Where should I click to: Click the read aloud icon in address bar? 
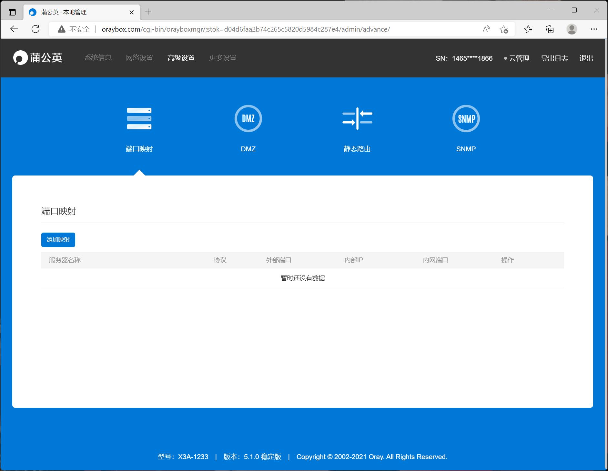486,29
